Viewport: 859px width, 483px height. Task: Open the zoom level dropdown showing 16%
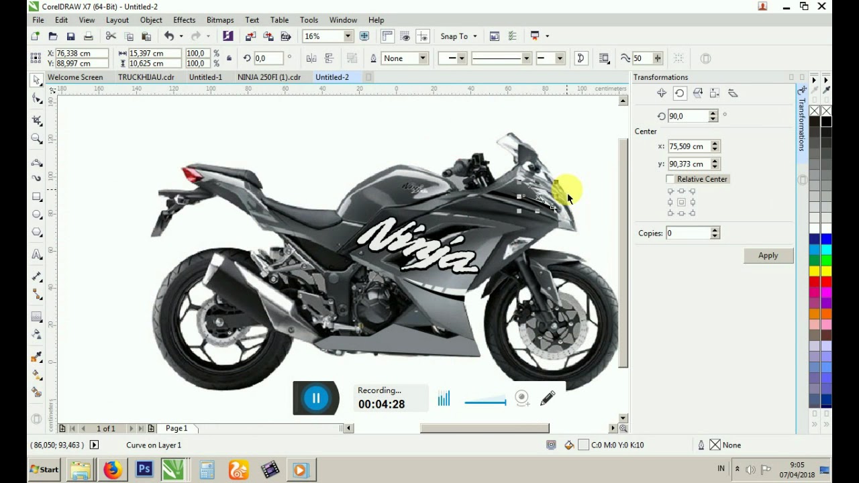(x=348, y=36)
